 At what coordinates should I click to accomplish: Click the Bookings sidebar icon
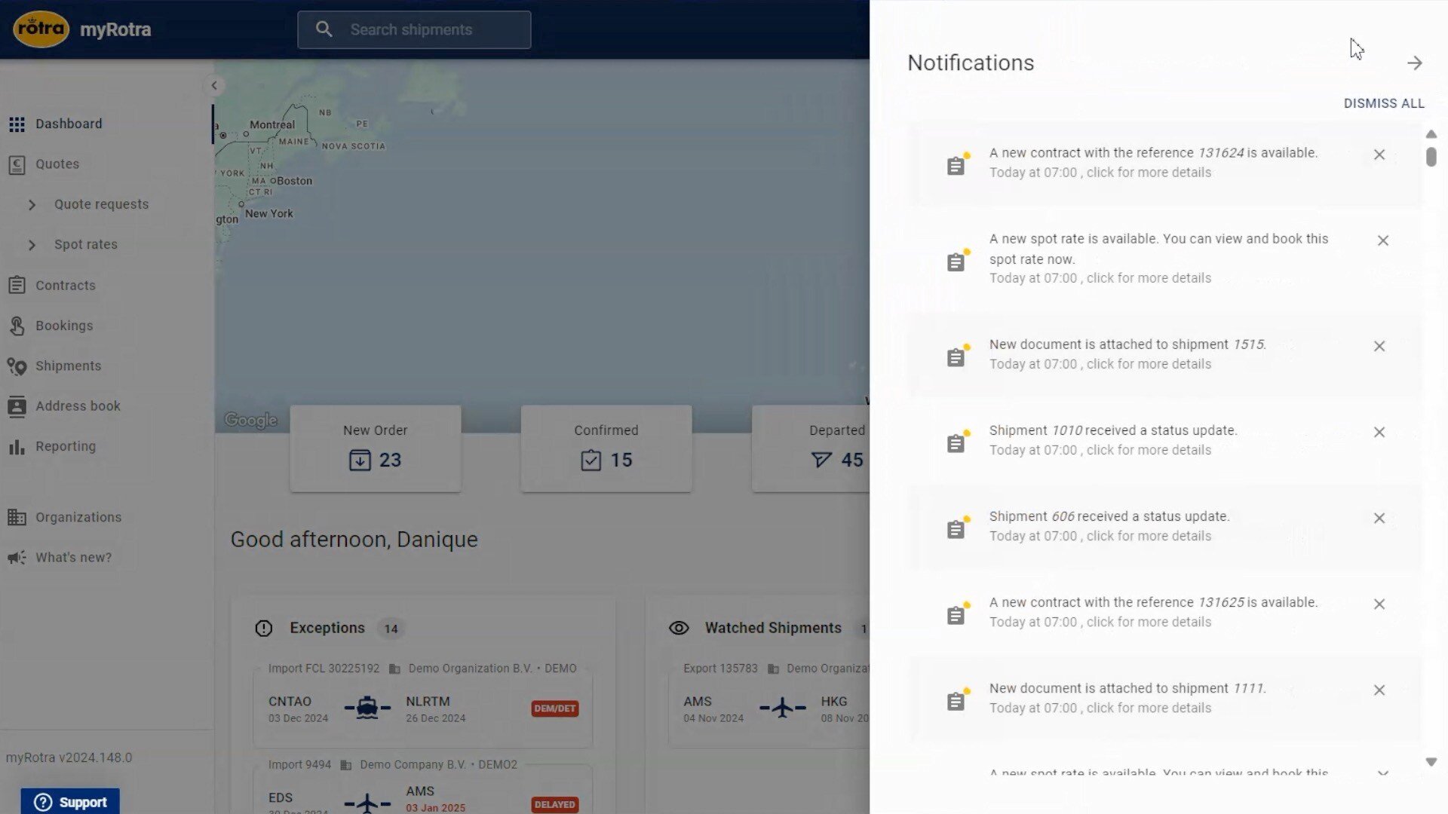pos(17,325)
